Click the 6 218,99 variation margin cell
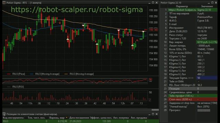This screenshot has height=123, width=220. coord(58,121)
